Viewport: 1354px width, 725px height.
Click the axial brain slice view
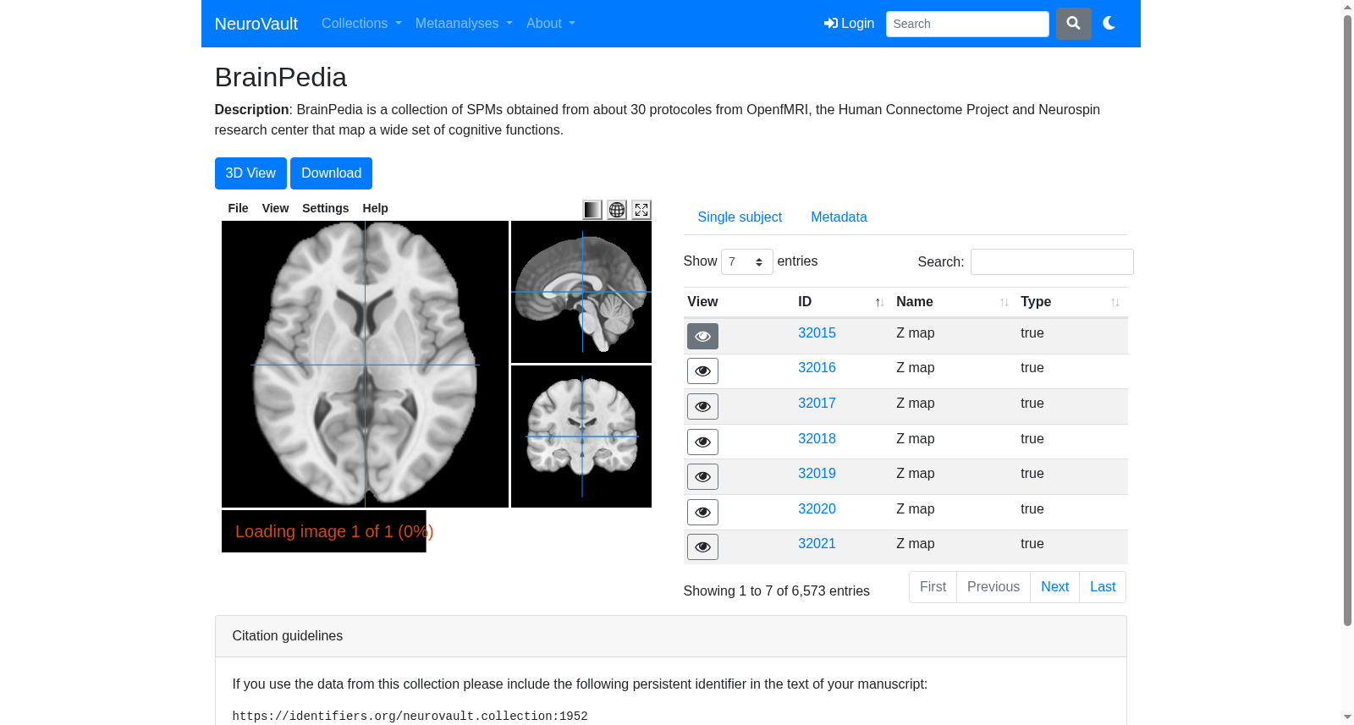pos(365,365)
